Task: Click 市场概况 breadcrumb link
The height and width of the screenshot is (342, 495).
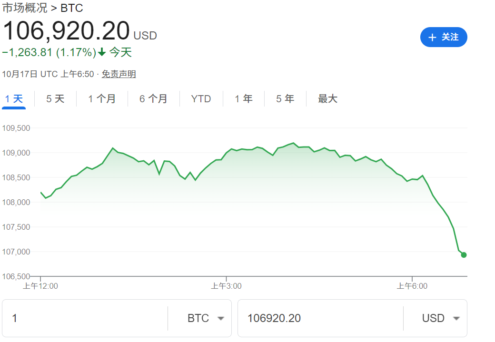Action: (25, 8)
